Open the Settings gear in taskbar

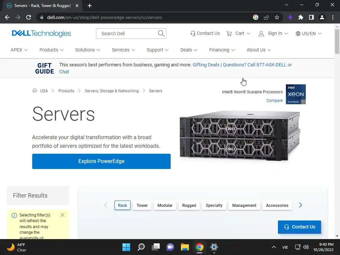pyautogui.click(x=214, y=247)
